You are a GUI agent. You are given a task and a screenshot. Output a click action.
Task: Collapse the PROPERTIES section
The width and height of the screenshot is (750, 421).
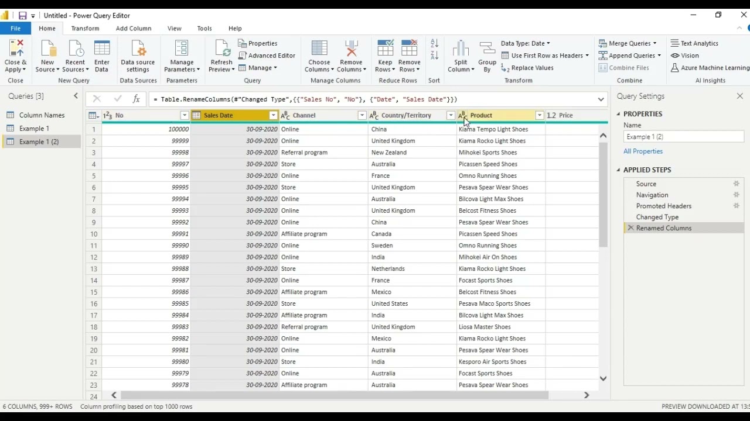(618, 114)
